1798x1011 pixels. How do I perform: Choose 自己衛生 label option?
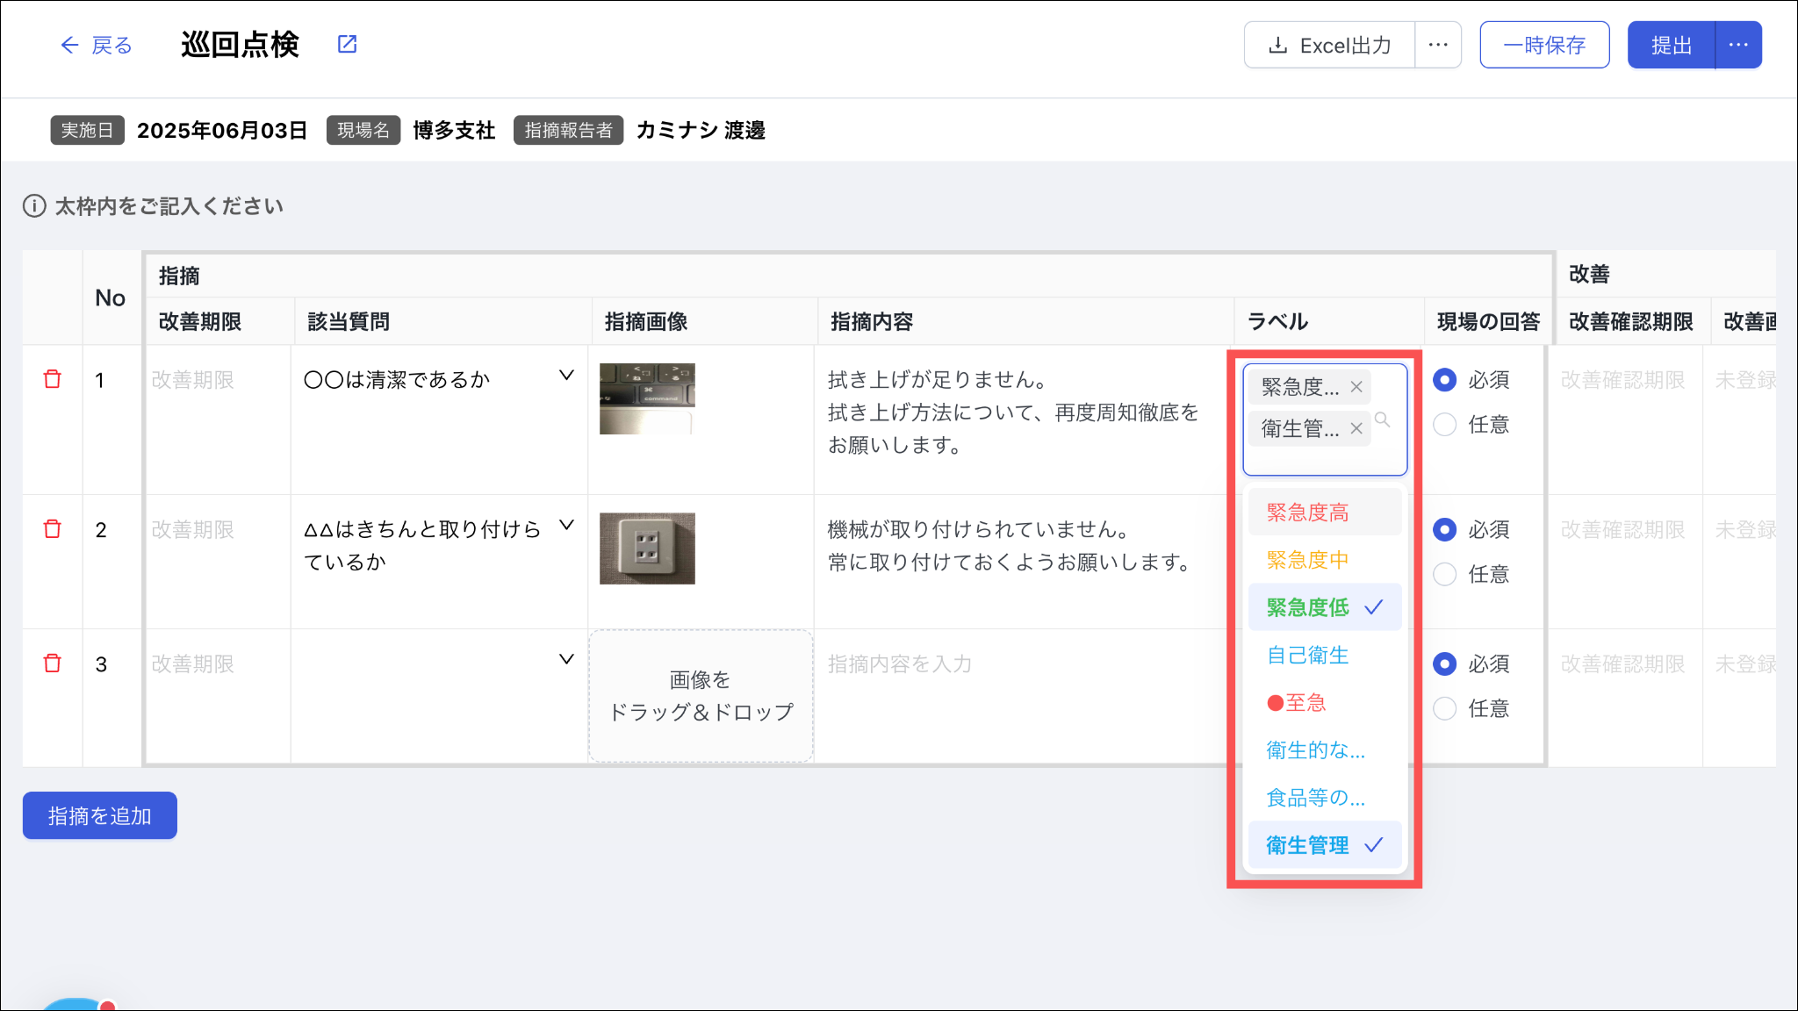(1308, 656)
